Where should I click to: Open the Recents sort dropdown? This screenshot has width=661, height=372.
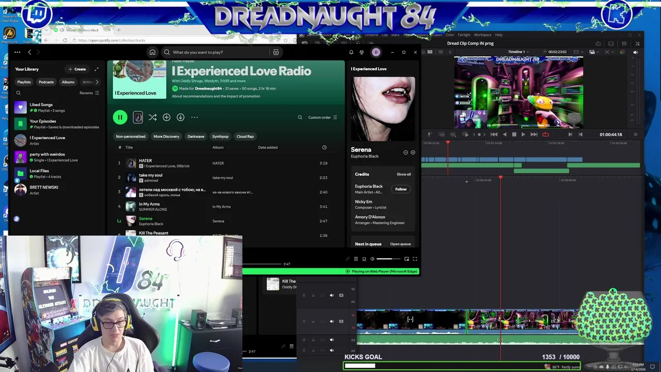(89, 93)
